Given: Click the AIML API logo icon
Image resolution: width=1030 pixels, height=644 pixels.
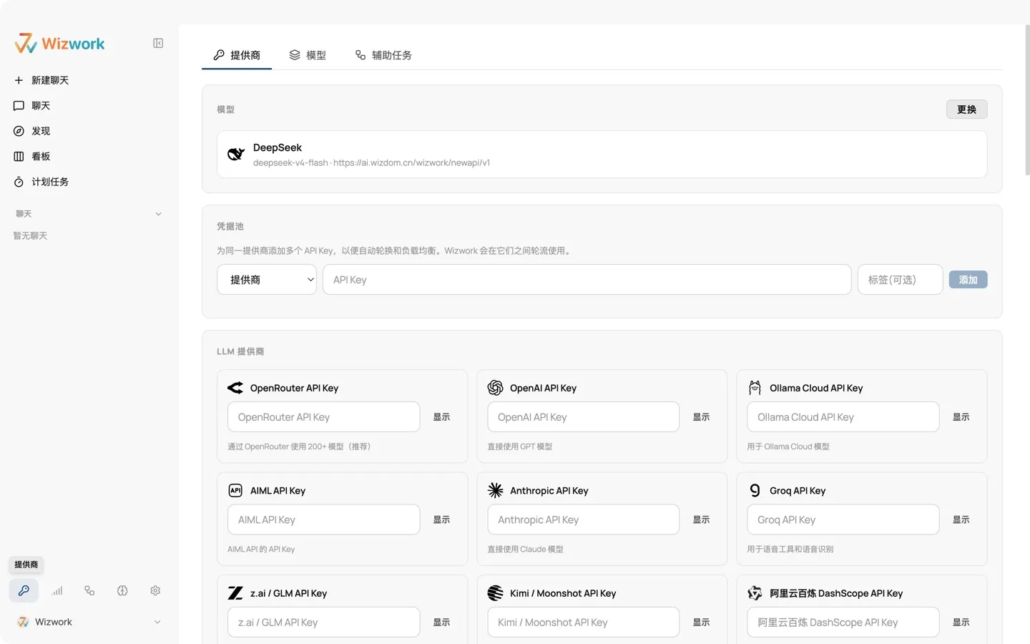Looking at the screenshot, I should click(235, 490).
